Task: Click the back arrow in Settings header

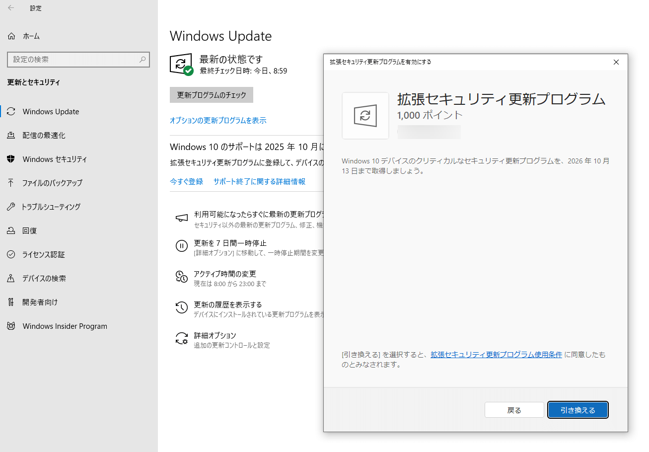Action: coord(11,8)
